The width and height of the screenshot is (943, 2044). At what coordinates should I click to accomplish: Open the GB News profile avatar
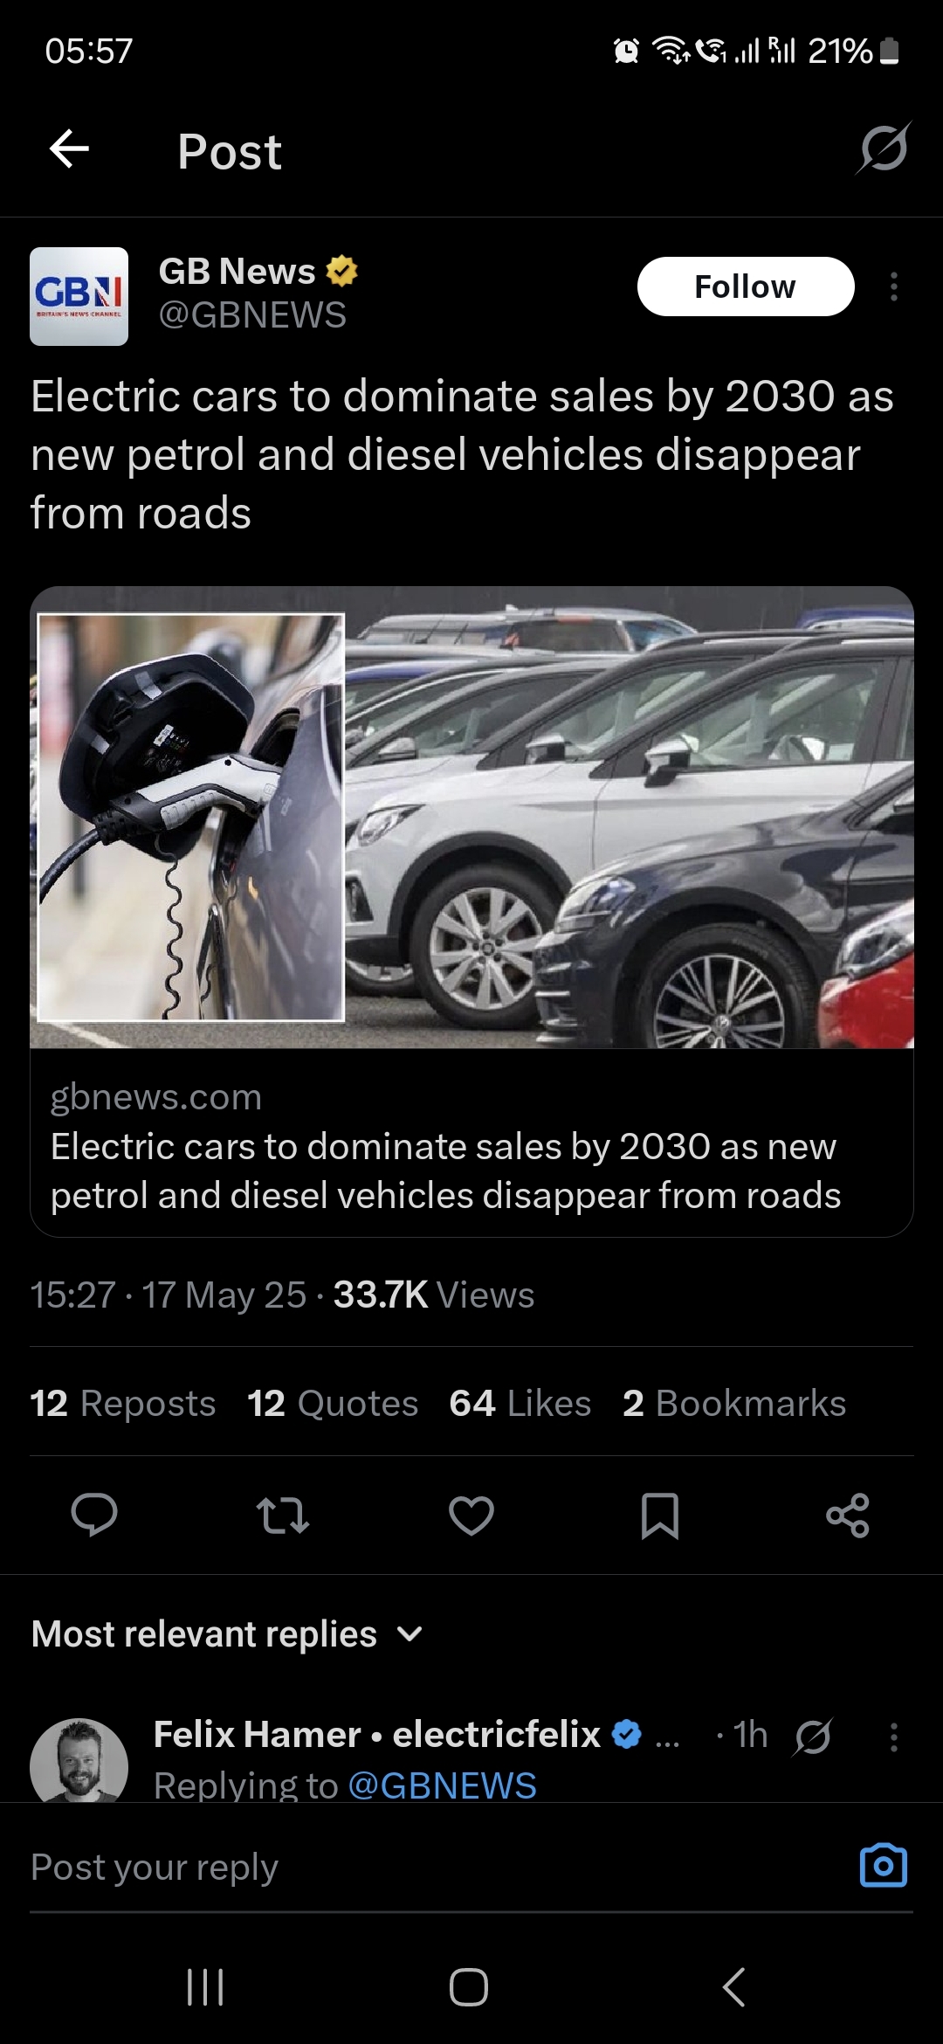[x=79, y=296]
